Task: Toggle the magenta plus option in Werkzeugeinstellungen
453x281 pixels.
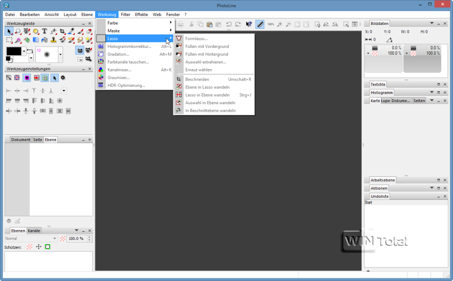Action: pos(27,78)
